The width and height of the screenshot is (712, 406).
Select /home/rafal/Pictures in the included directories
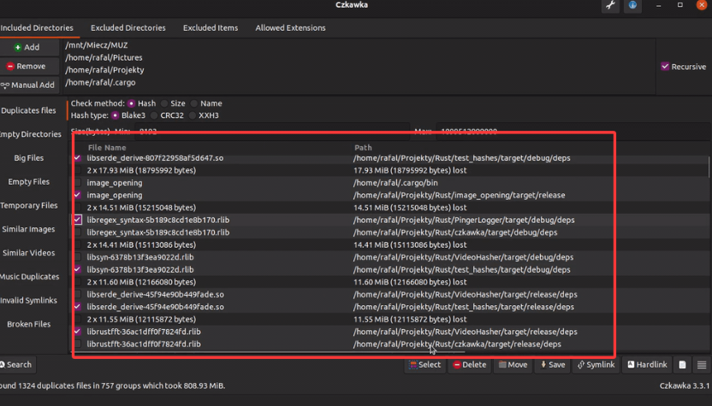tap(104, 58)
